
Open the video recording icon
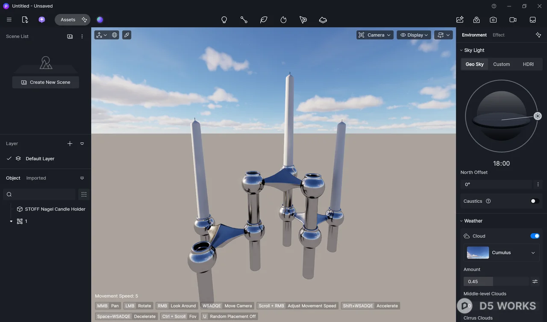point(513,20)
